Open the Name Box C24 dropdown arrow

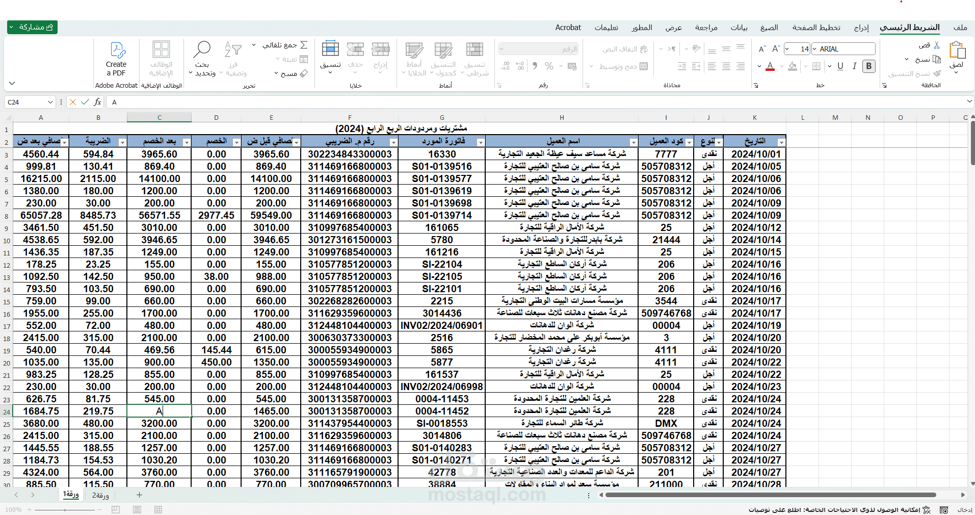[50, 102]
